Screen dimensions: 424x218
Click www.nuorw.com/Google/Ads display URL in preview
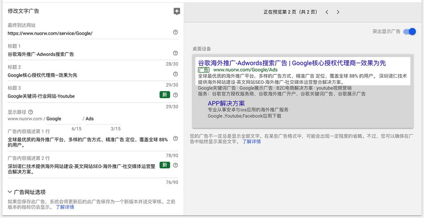(245, 70)
